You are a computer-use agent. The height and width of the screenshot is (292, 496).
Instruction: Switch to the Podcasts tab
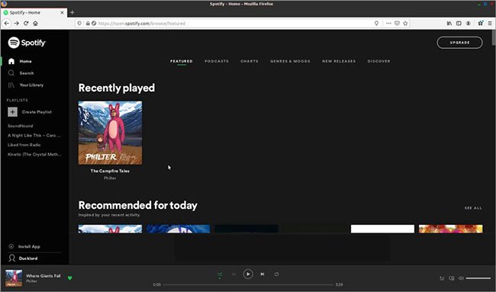point(217,61)
